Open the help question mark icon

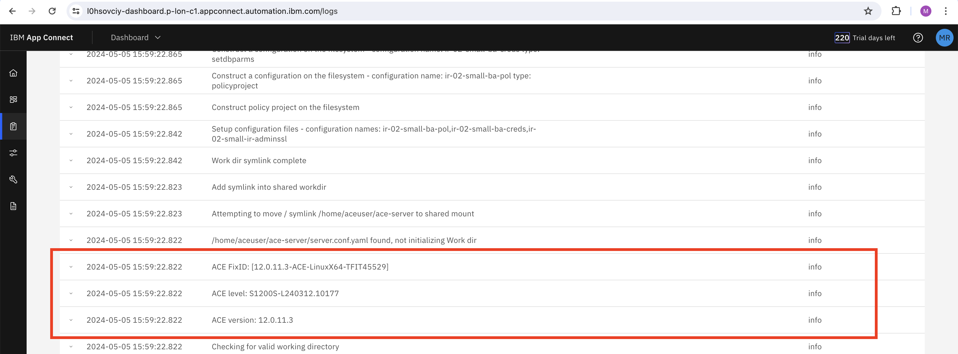pyautogui.click(x=918, y=38)
